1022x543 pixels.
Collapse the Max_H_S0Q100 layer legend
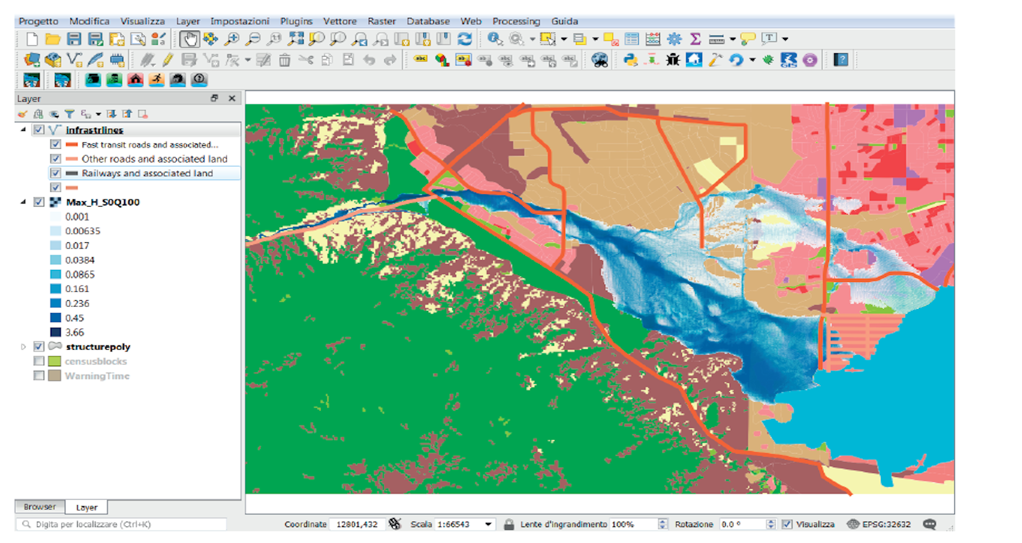coord(23,202)
